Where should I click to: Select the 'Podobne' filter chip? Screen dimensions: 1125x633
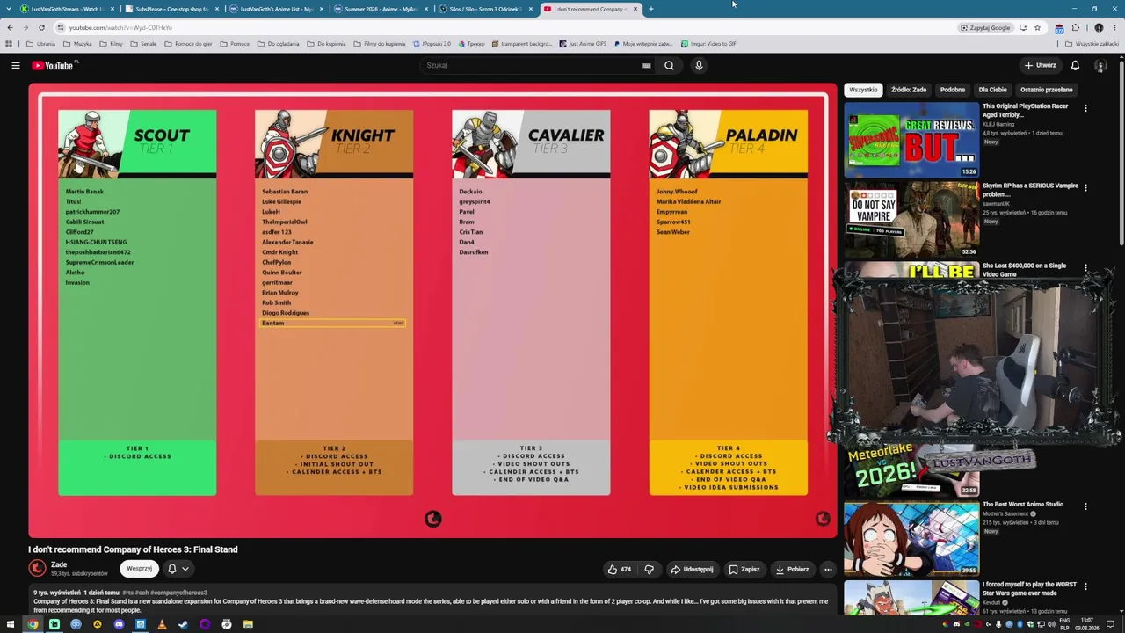(x=953, y=90)
